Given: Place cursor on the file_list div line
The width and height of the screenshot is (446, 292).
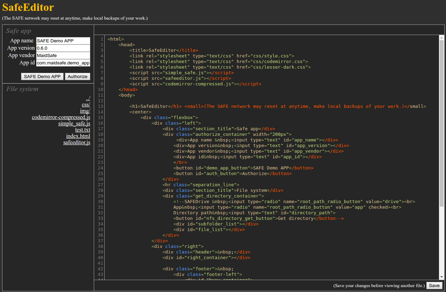Looking at the screenshot, I should click(209, 230).
